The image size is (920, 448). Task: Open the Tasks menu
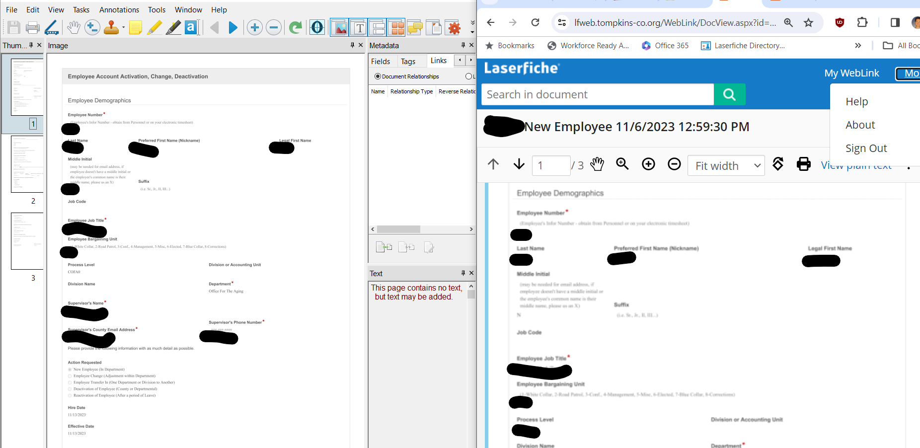click(x=81, y=9)
